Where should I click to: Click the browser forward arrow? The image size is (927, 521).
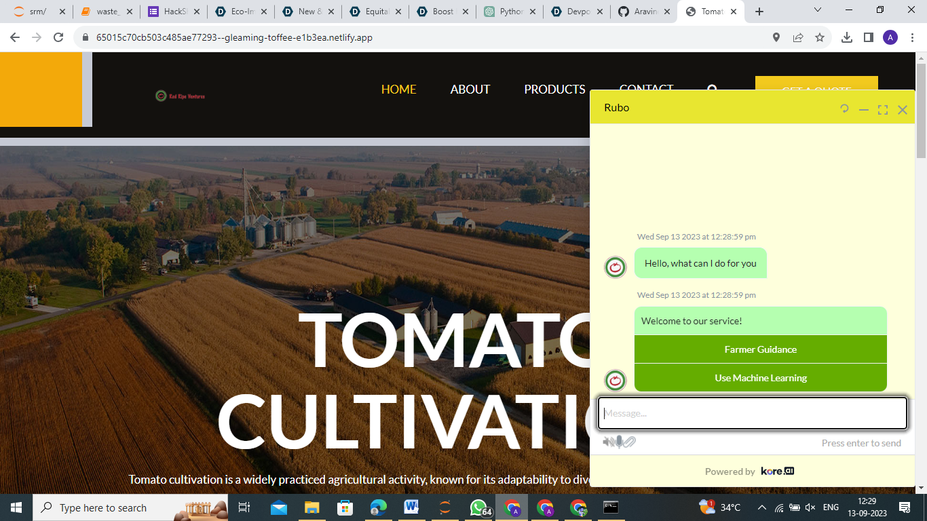[x=37, y=38]
